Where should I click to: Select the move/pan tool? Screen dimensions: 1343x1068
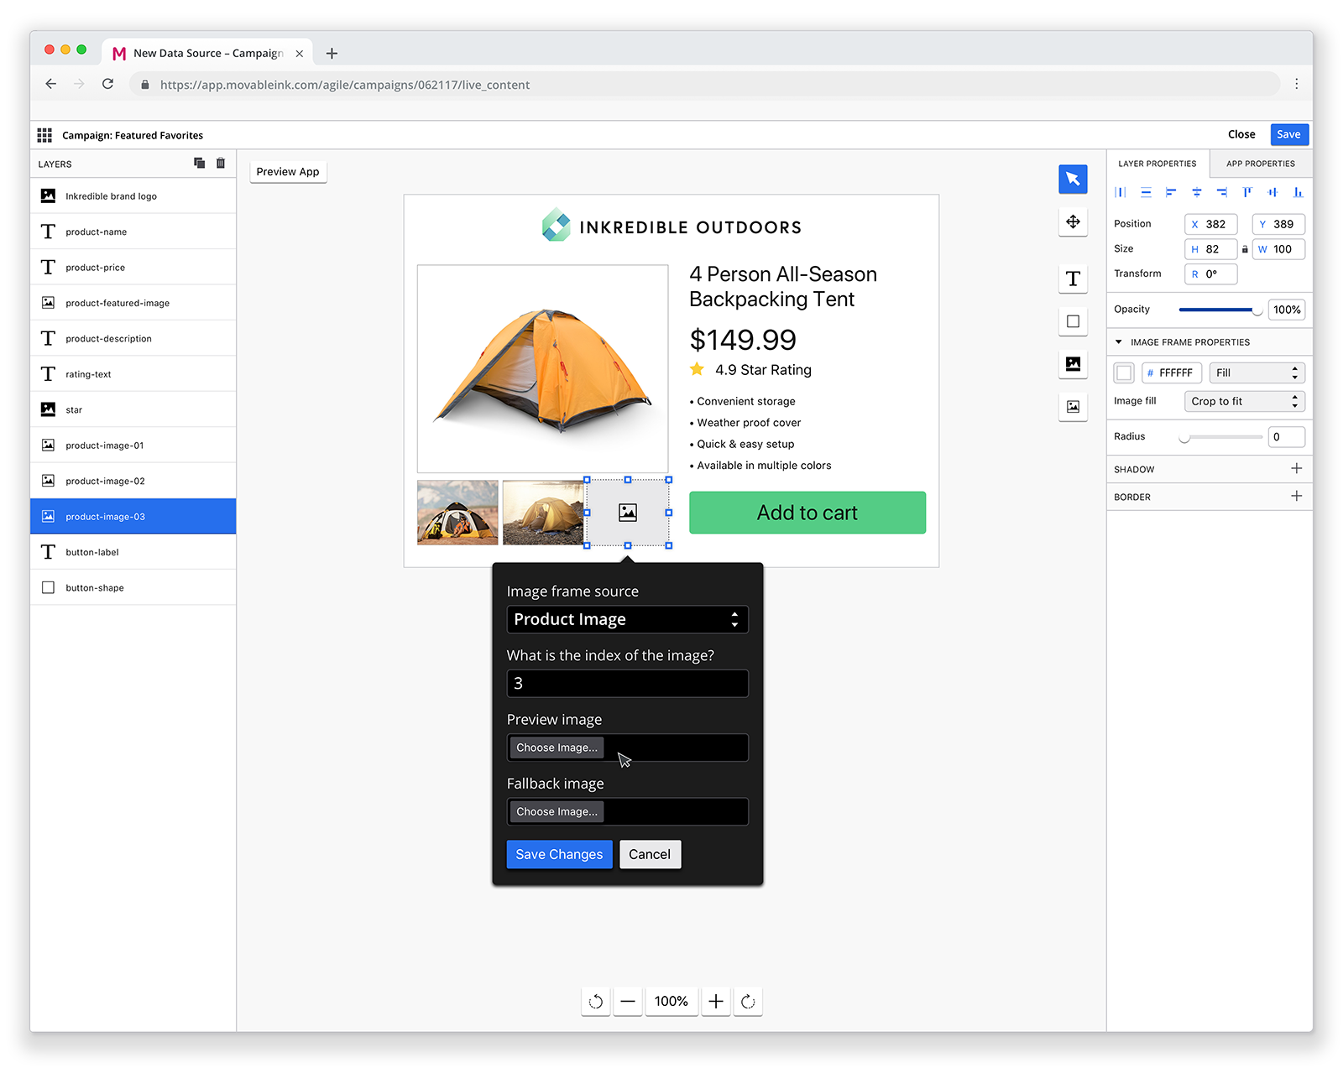[x=1073, y=222]
